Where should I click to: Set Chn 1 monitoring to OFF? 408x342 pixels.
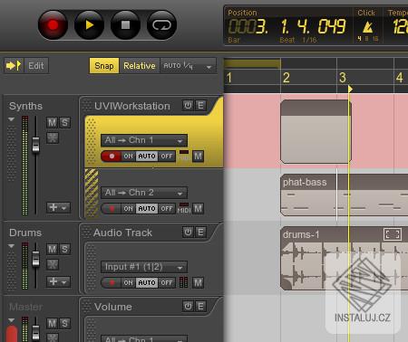point(166,157)
